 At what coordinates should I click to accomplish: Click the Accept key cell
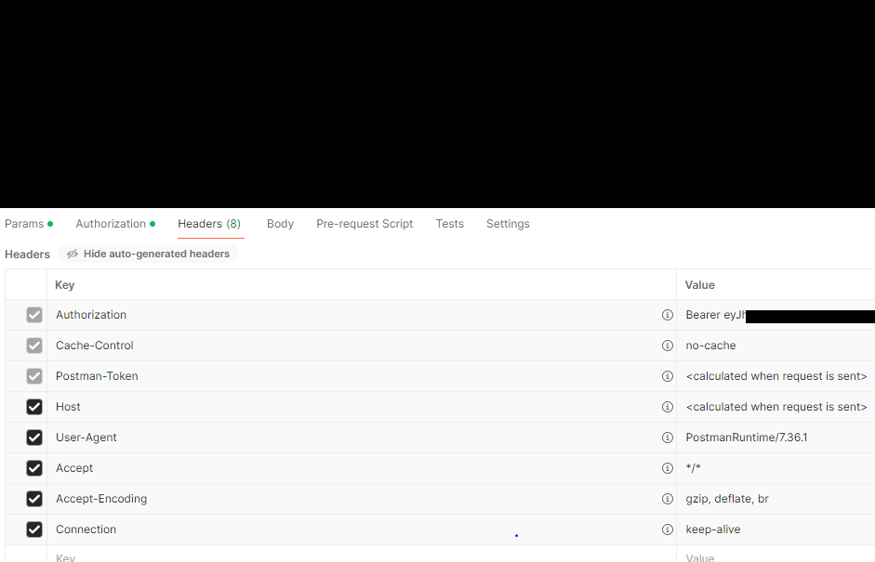point(362,468)
